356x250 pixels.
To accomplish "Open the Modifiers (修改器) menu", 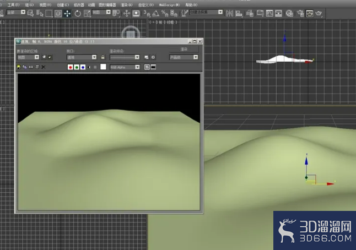I will [x=79, y=5].
